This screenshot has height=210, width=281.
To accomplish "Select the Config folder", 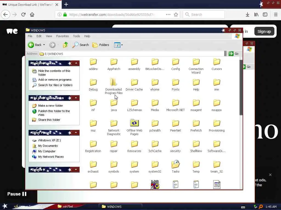I will pyautogui.click(x=175, y=65).
